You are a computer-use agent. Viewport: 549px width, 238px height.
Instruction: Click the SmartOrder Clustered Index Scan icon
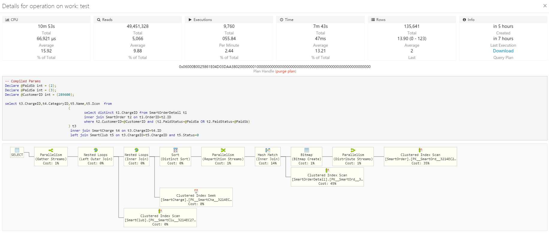click(x=421, y=150)
